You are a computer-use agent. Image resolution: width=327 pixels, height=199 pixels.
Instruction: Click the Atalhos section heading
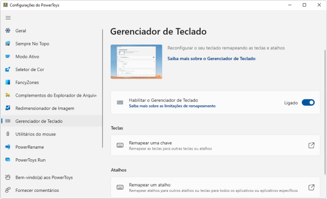click(119, 170)
